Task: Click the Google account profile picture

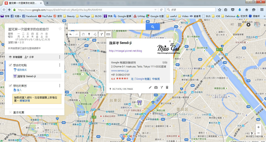Action: pos(257,25)
